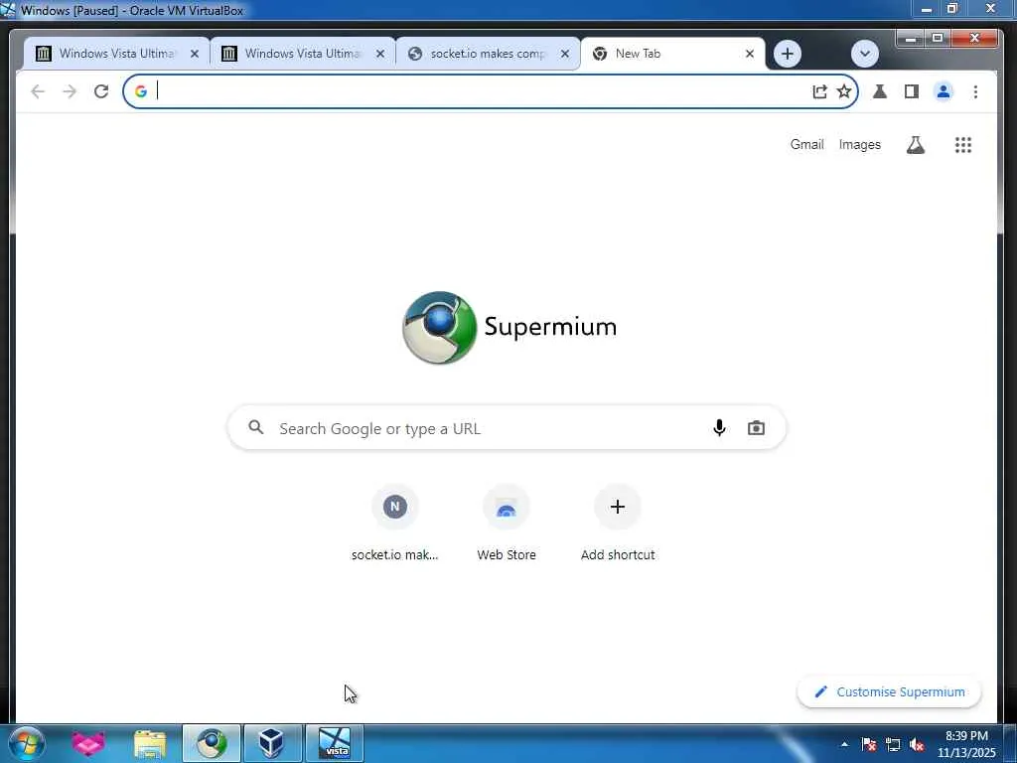
Task: Share this page from the address bar
Action: click(x=819, y=91)
